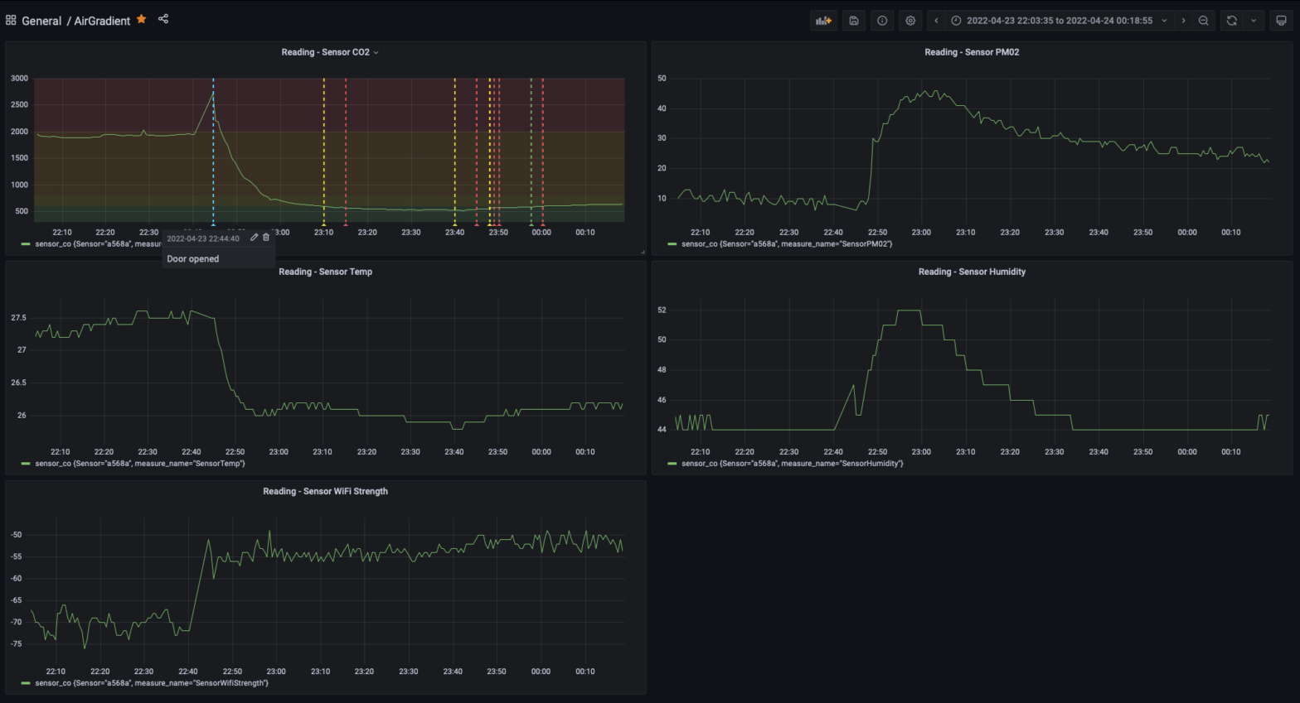1300x703 pixels.
Task: Share the dashboard
Action: point(163,19)
